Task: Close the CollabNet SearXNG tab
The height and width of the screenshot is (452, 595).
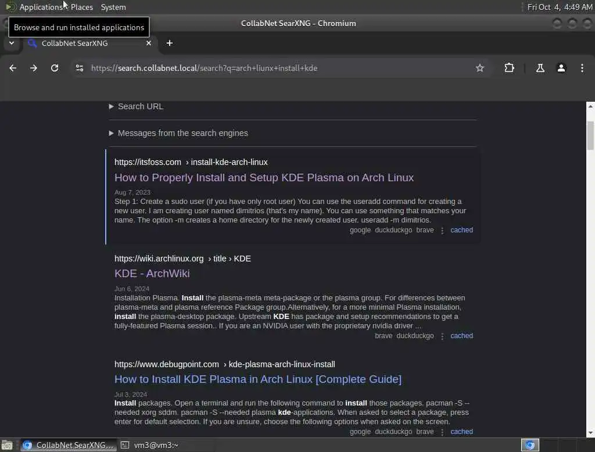Action: pos(149,43)
